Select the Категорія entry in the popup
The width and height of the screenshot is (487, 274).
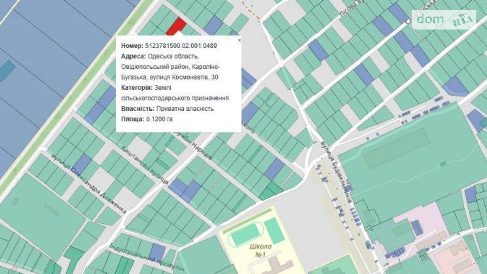[146, 88]
